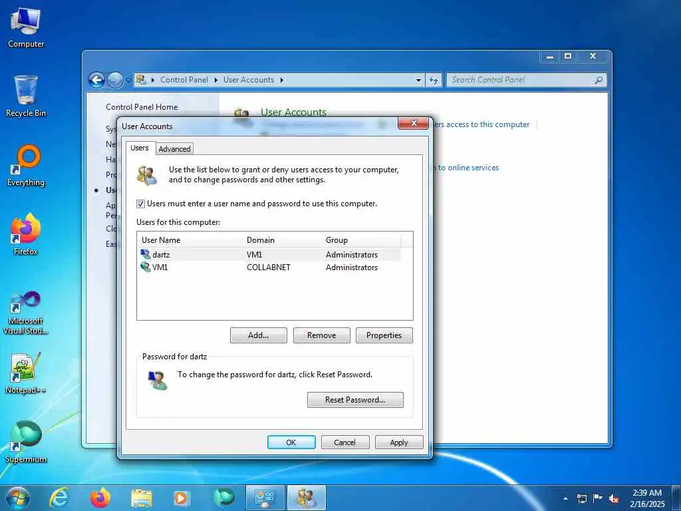Switch to the Advanced tab

point(174,148)
